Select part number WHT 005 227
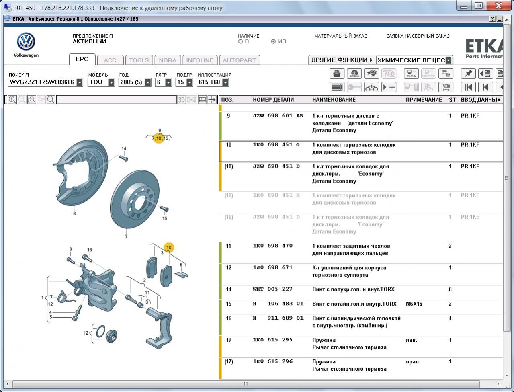514x392 pixels. [x=273, y=289]
